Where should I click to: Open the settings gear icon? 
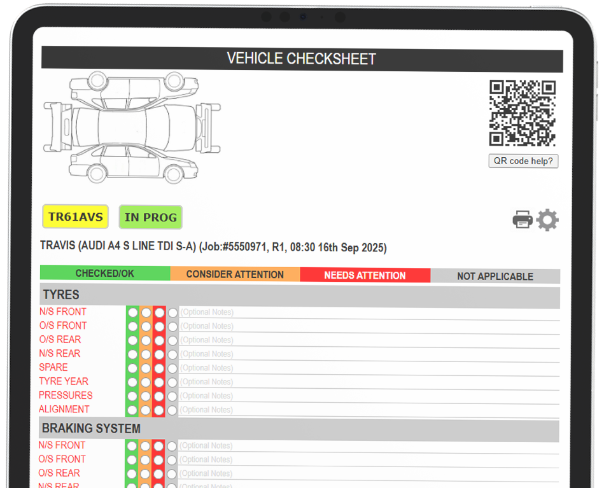pos(548,219)
